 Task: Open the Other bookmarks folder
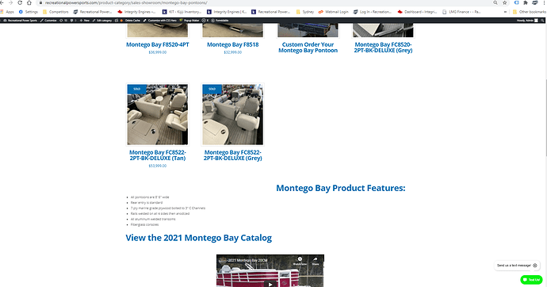coord(530,12)
